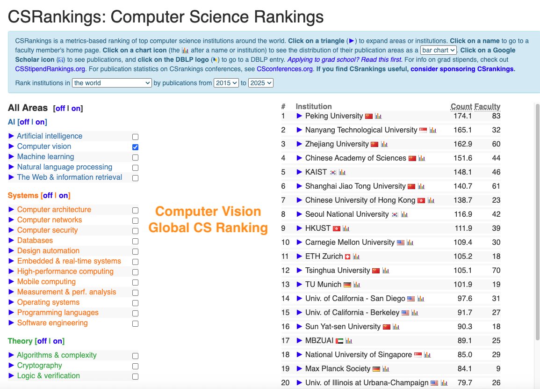Screen dimensions: 540x389
Task: Open the CSconferences.org link
Action: coord(285,69)
